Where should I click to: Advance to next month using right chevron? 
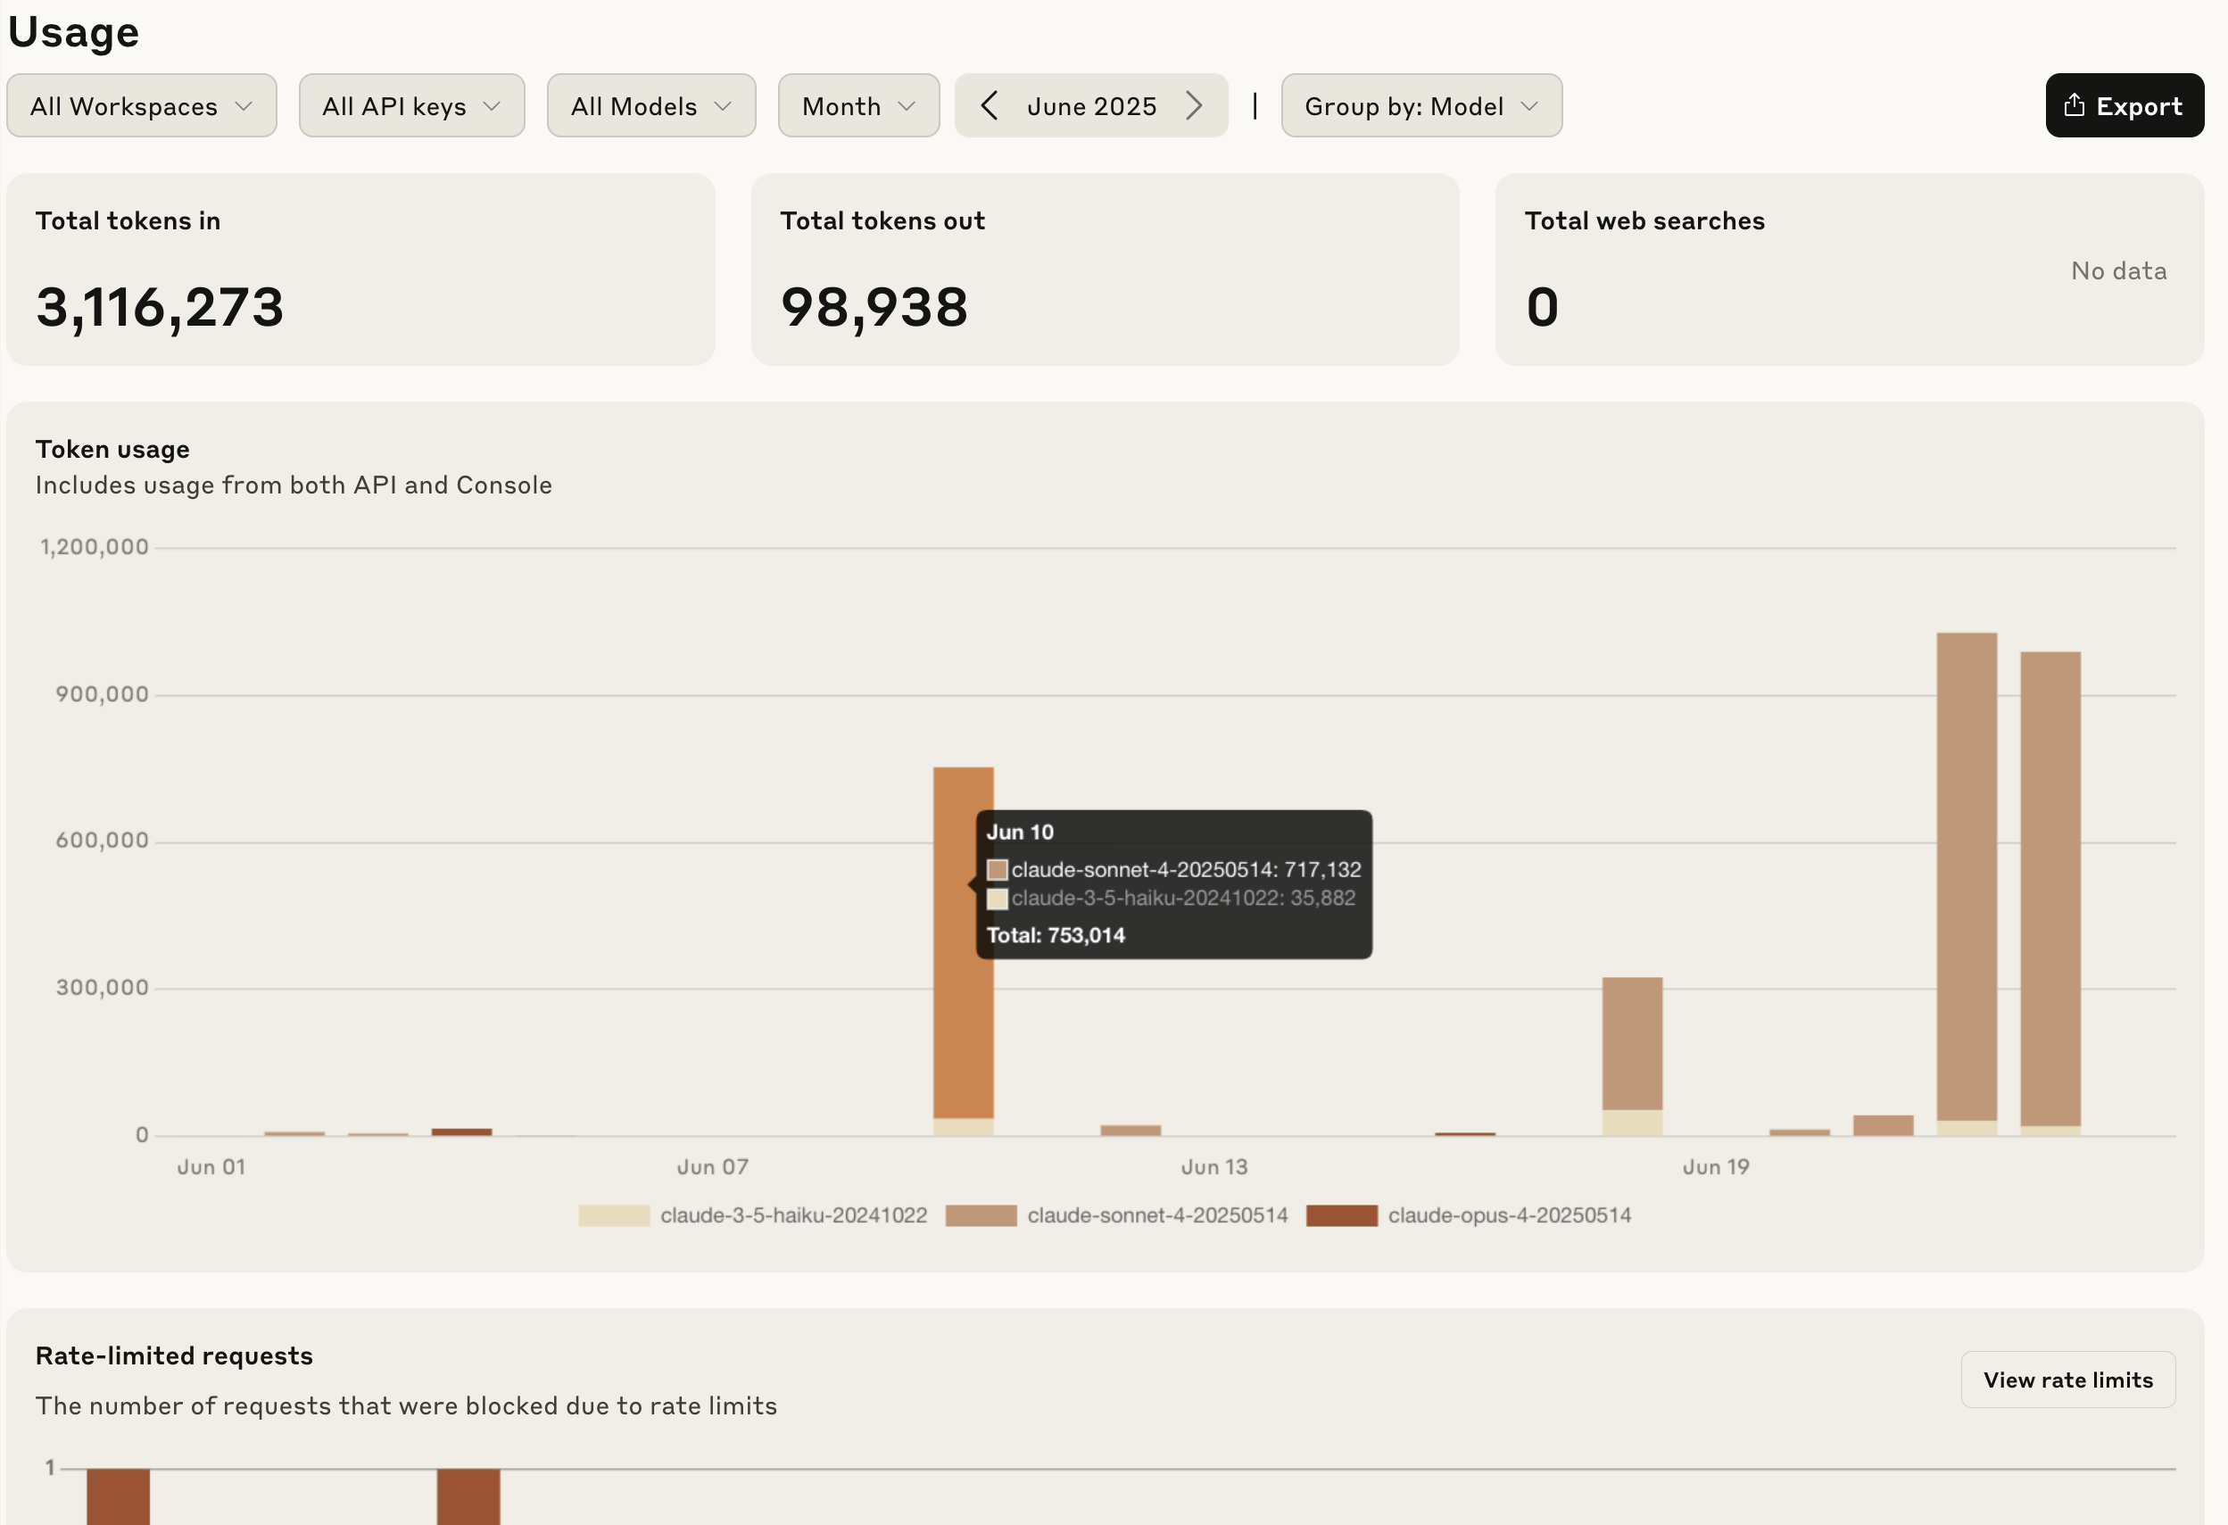(1194, 105)
